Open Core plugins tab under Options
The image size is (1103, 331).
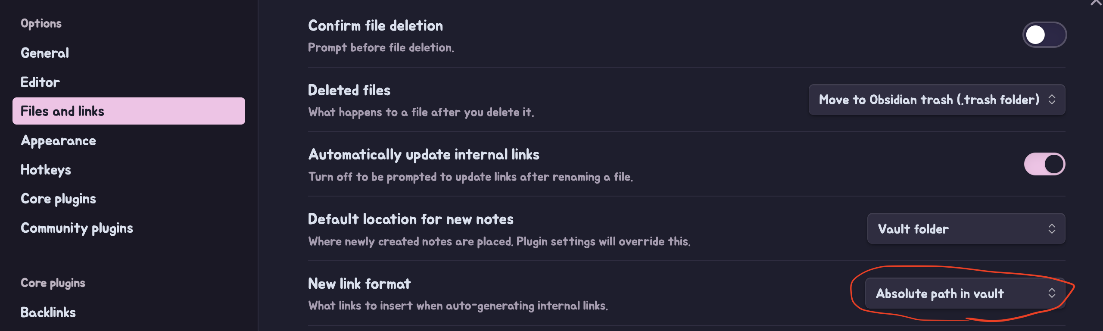[x=58, y=199]
